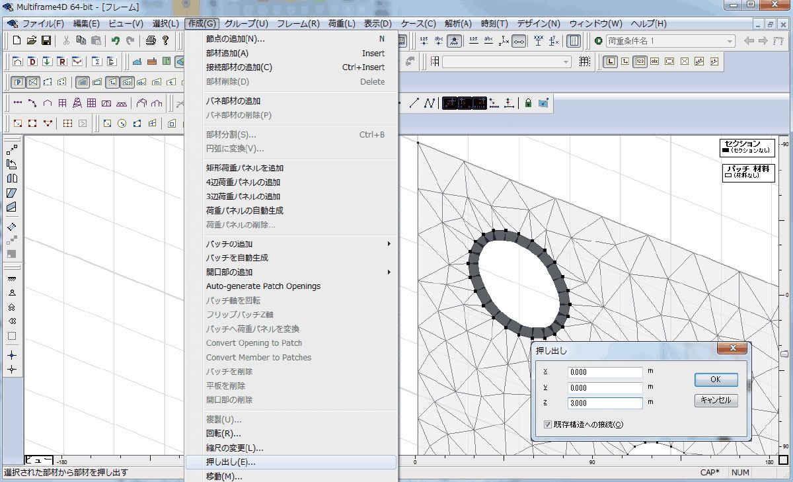The image size is (793, 482).
Task: Click the red 'R' reactions icon
Action: (x=62, y=61)
